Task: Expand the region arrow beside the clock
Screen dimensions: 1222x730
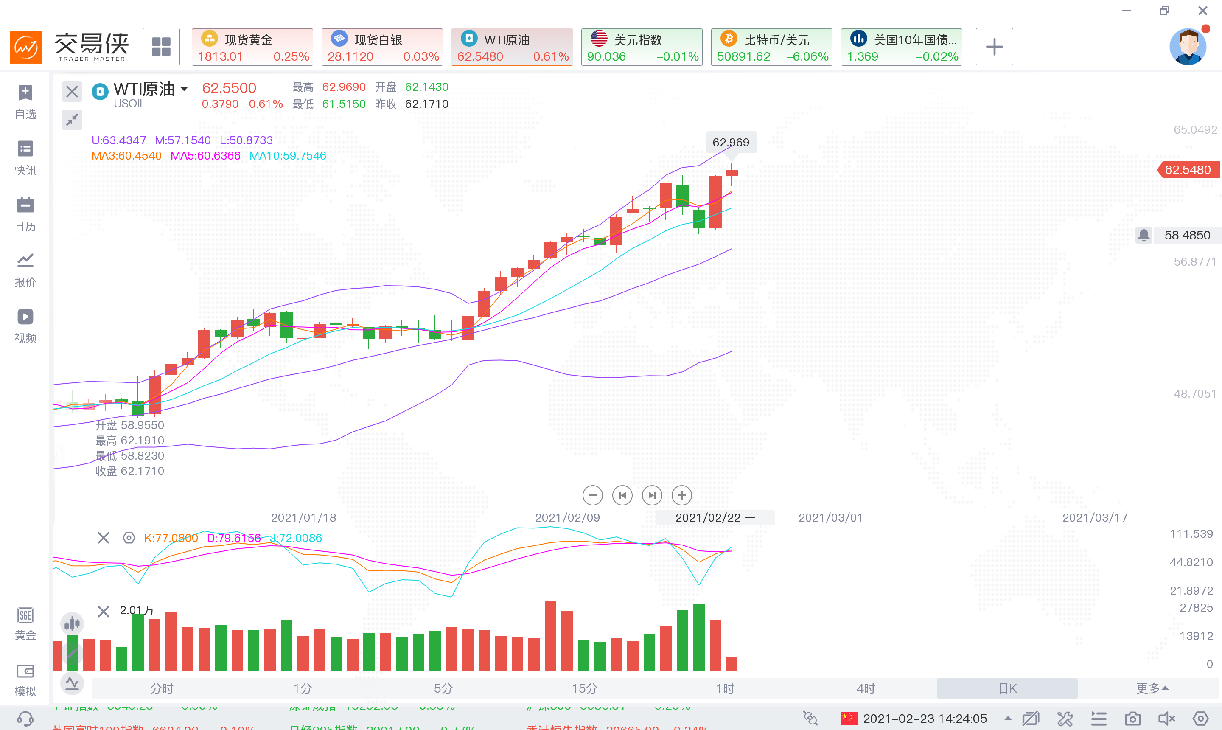Action: tap(1008, 718)
